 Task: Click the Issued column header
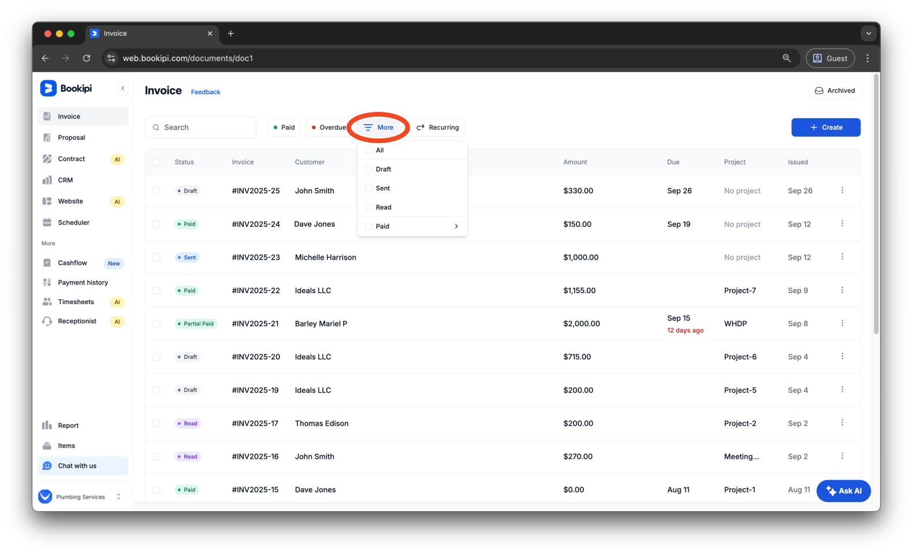point(798,162)
